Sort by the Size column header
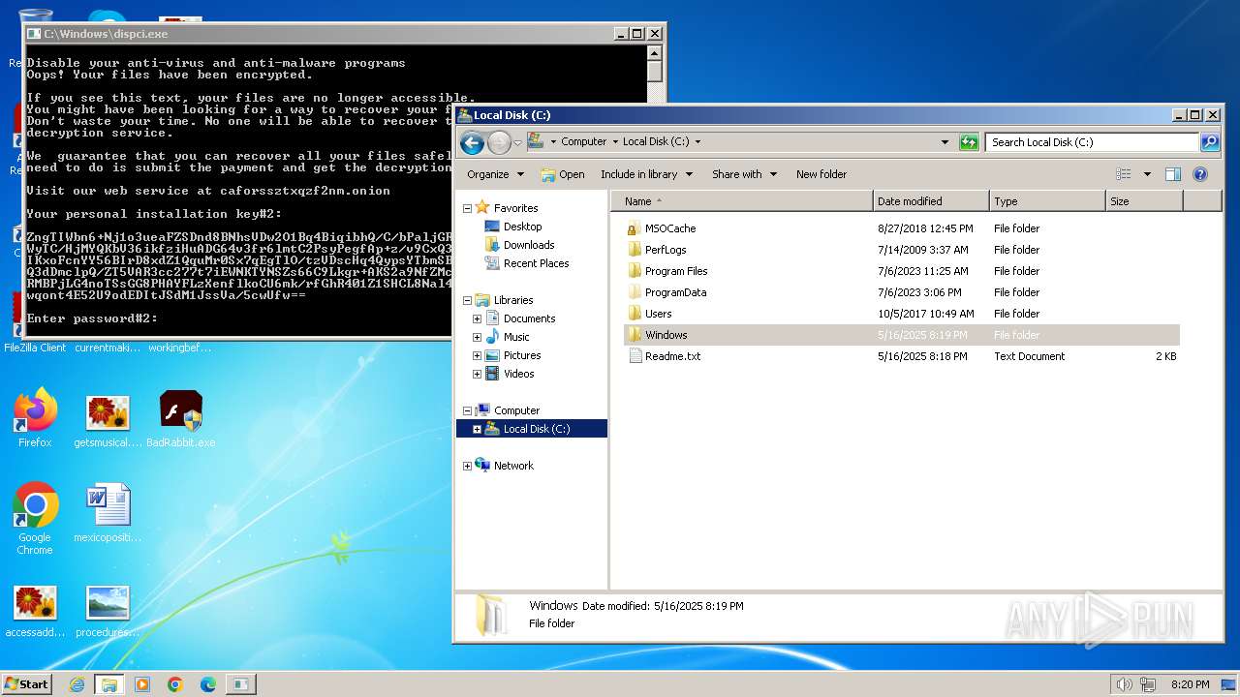The image size is (1240, 697). 1144,201
